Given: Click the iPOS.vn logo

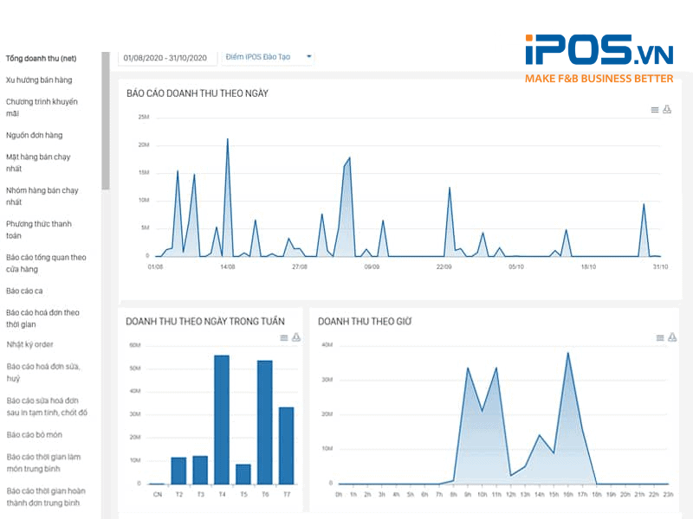Looking at the screenshot, I should tap(599, 53).
